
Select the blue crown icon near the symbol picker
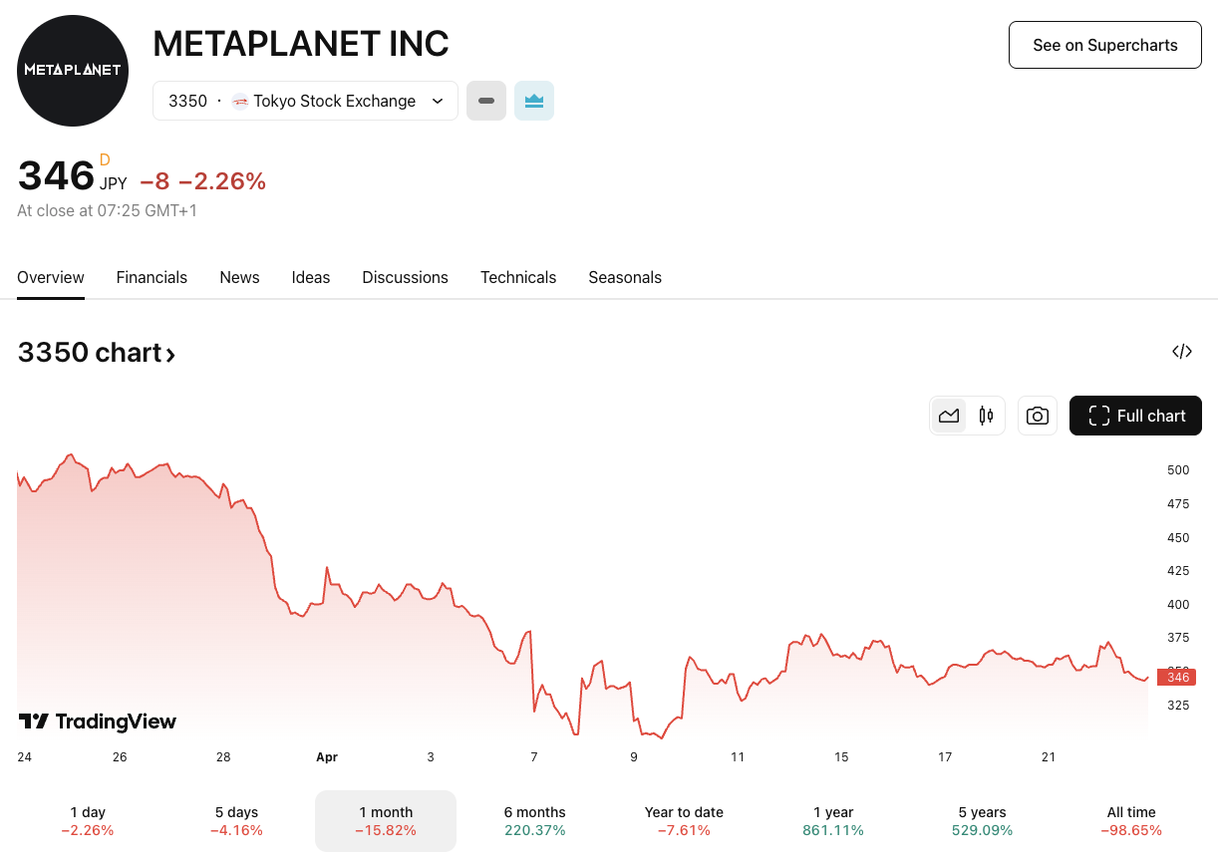[x=533, y=101]
